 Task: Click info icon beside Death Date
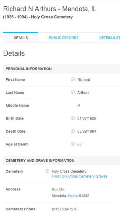coord(73,131)
